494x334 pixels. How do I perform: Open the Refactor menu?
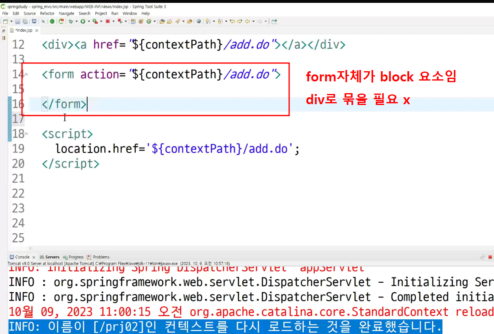pos(47,13)
